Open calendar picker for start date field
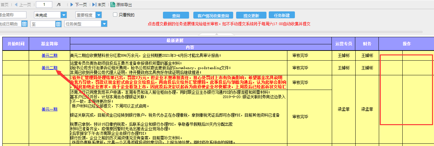 [24, 24]
